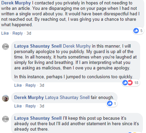The width and height of the screenshot is (146, 133).
Task: Open Derek Murphy's avatar beside 'fair enough'
Action: click(5, 98)
